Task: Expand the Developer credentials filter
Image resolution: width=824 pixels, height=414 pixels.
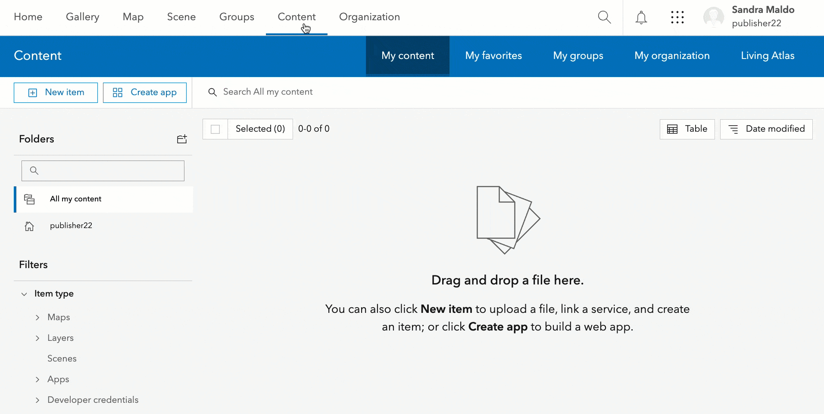Action: (38, 400)
